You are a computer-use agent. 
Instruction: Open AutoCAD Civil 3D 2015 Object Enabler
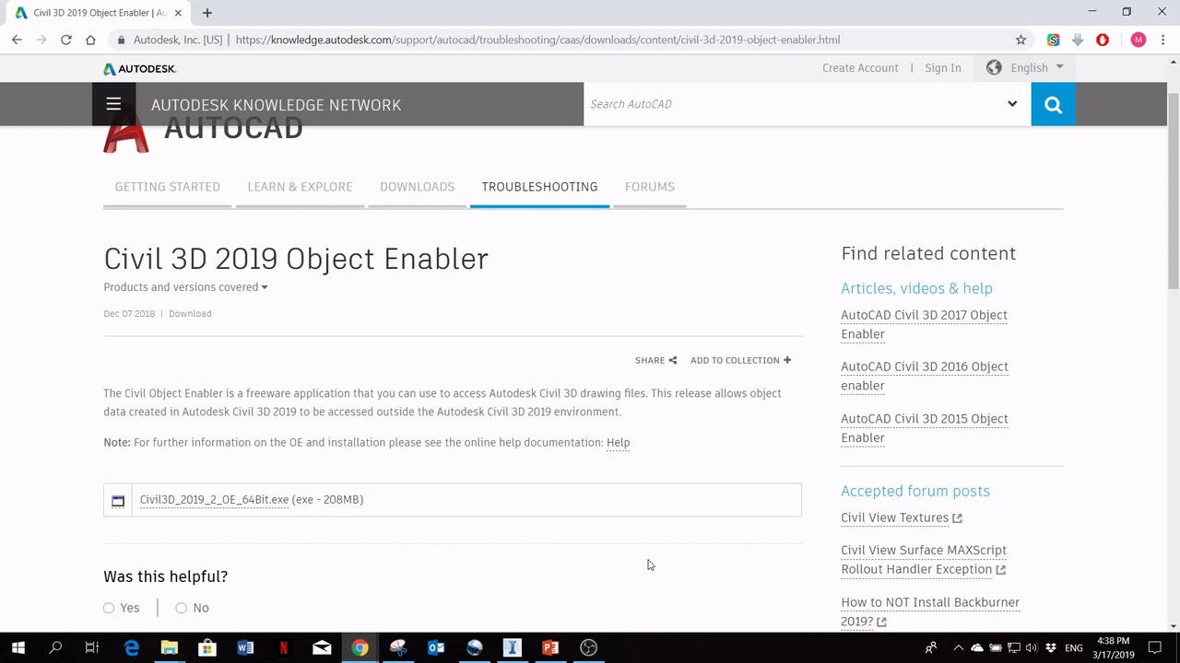tap(925, 428)
